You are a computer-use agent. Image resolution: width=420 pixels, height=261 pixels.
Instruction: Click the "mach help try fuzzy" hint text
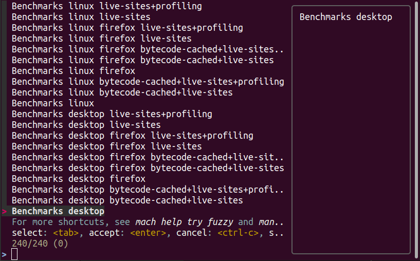[x=184, y=222]
